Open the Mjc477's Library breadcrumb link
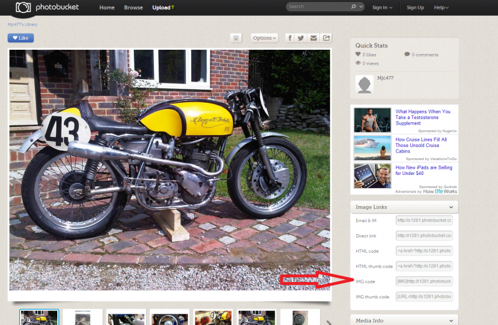 [x=22, y=24]
